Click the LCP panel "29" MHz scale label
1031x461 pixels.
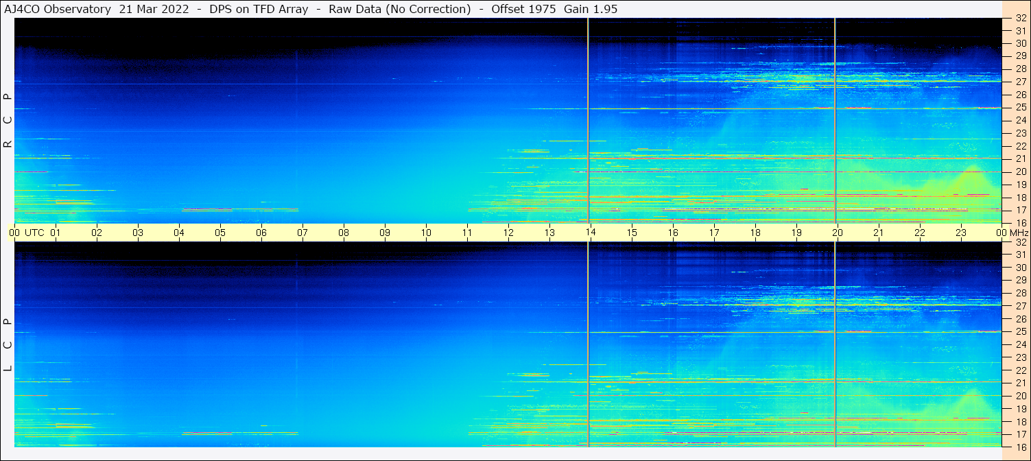1021,281
